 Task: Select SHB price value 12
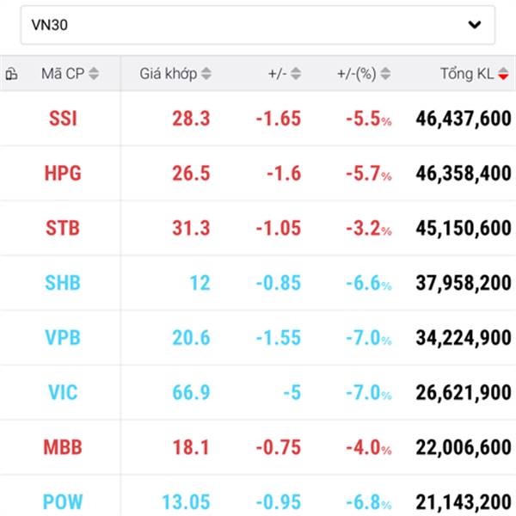click(200, 283)
